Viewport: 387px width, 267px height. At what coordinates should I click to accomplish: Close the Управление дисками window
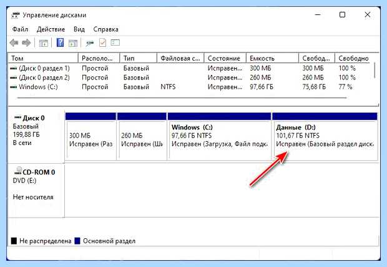(368, 15)
